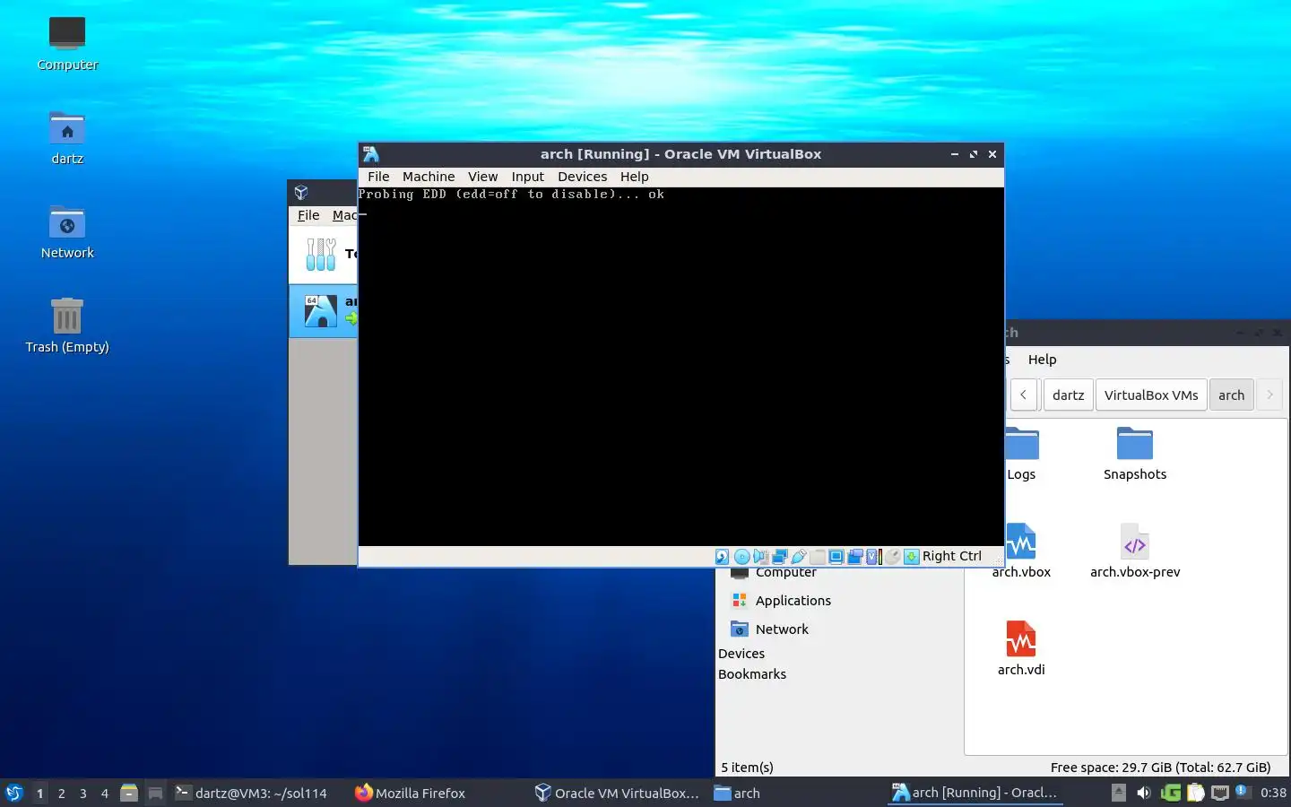Click the network adapters indicator icon

(780, 556)
